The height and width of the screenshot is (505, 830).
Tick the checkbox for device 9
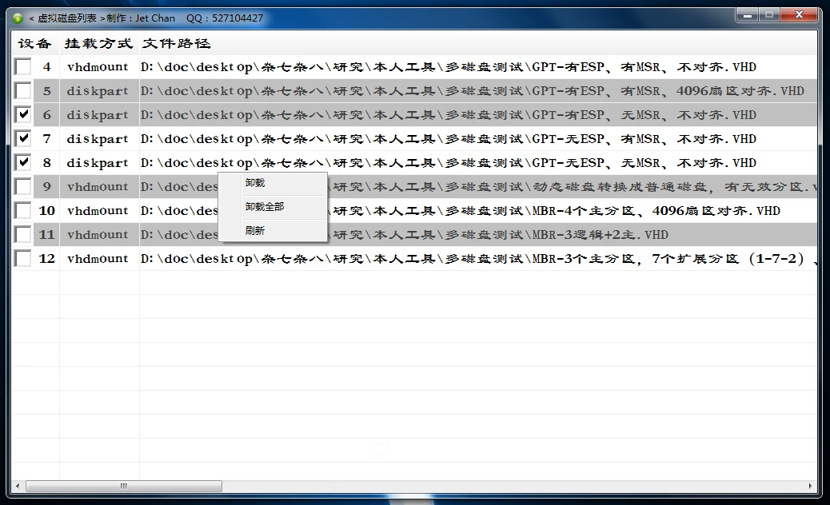[x=22, y=186]
